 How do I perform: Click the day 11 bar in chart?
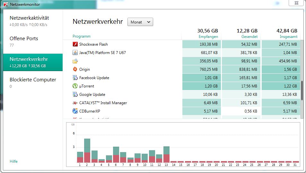[152, 156]
